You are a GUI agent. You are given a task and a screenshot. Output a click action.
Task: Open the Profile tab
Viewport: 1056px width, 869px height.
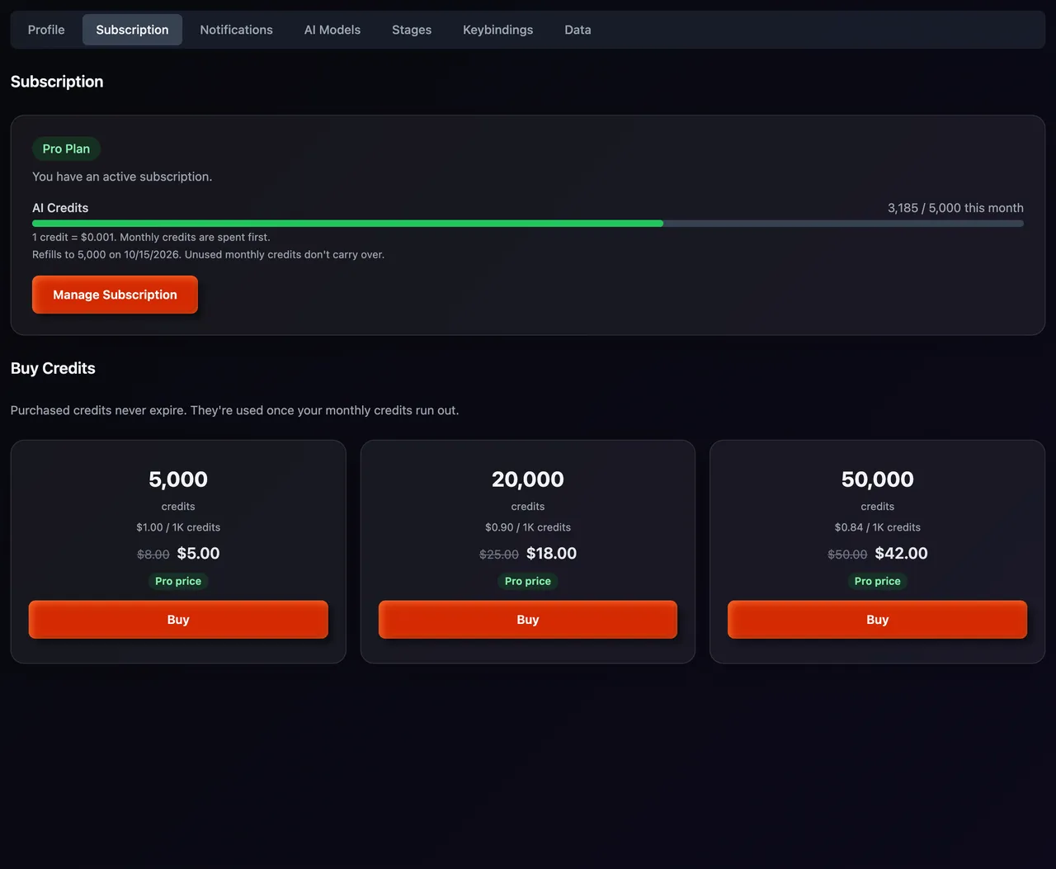coord(46,30)
